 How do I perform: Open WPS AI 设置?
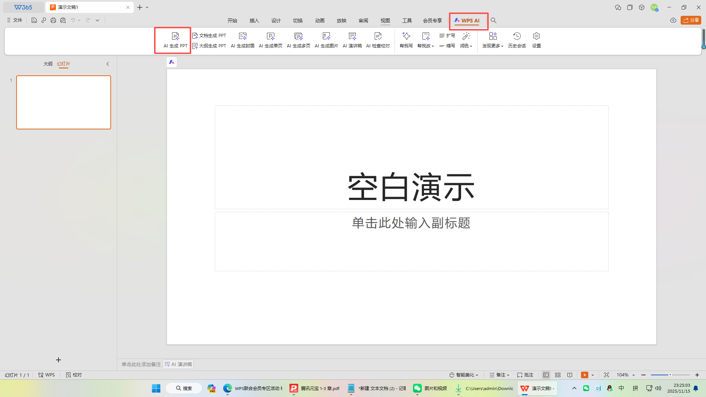536,40
